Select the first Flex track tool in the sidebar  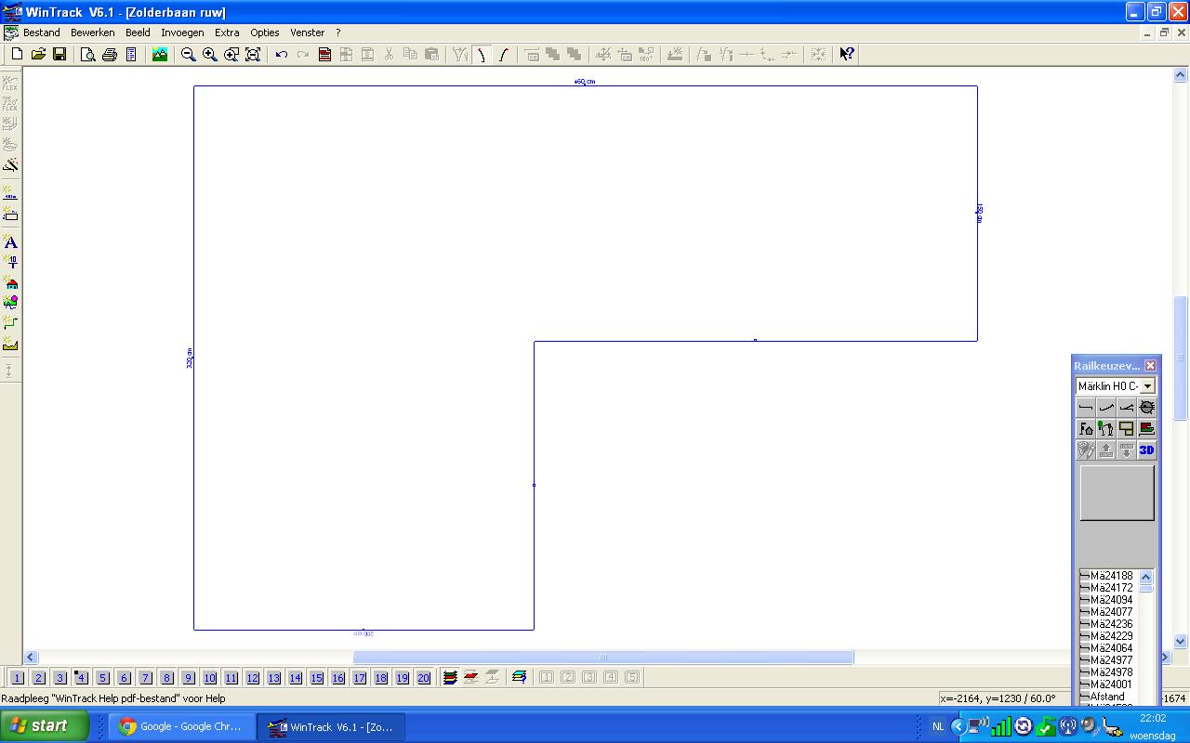pyautogui.click(x=10, y=83)
